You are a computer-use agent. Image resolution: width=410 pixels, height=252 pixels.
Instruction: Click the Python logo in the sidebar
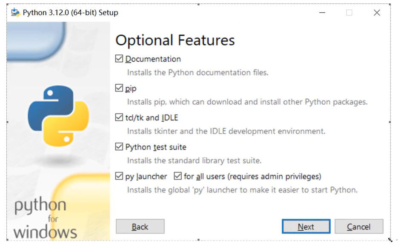(x=58, y=115)
